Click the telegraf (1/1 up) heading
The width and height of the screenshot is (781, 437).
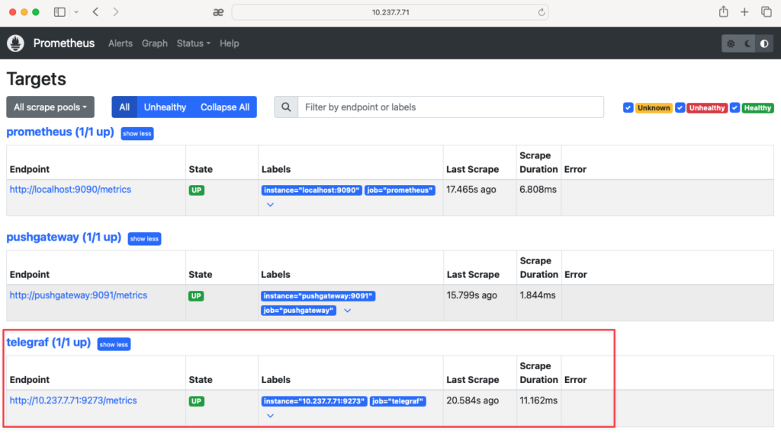coord(48,343)
